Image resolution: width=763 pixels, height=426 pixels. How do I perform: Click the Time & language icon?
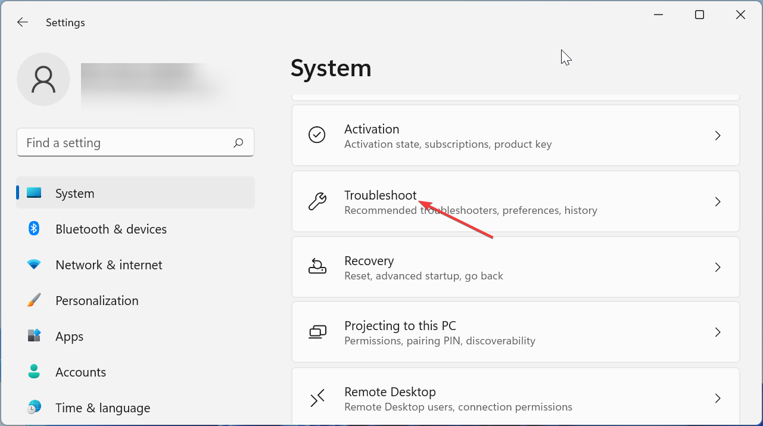34,408
